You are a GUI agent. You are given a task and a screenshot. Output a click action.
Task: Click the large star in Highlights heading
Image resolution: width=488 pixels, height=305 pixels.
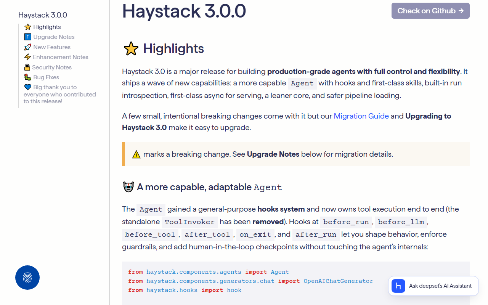(131, 49)
